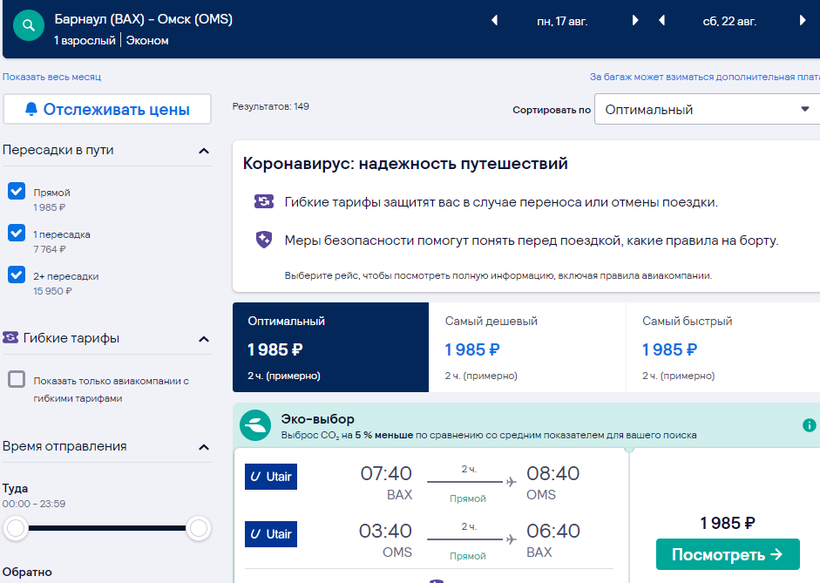Viewport: 820px width, 583px height.
Task: Click the 7 764 ₽ price under 1 пересадка
Action: point(50,249)
